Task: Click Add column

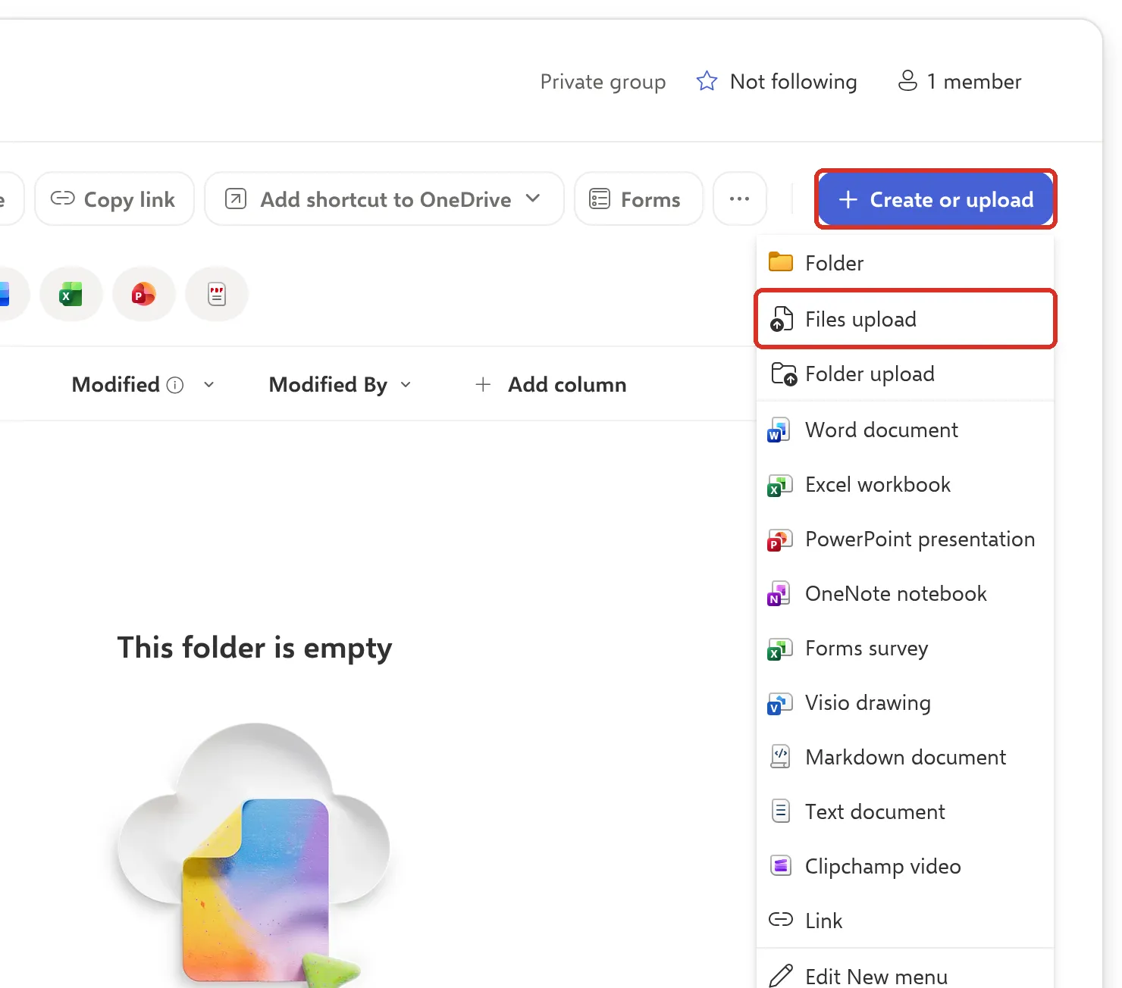Action: click(x=550, y=385)
